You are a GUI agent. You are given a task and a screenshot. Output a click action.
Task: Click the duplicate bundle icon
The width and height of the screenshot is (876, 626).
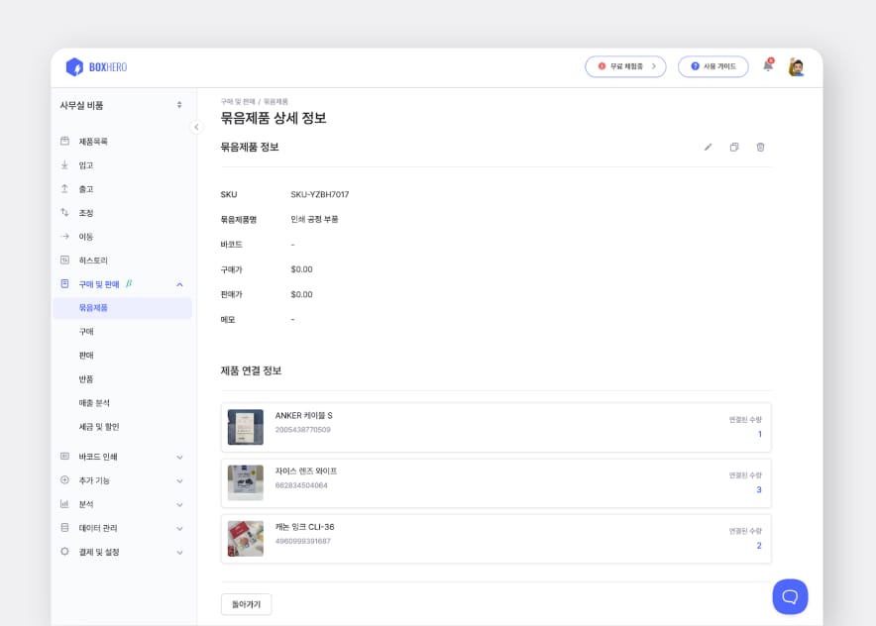733,147
